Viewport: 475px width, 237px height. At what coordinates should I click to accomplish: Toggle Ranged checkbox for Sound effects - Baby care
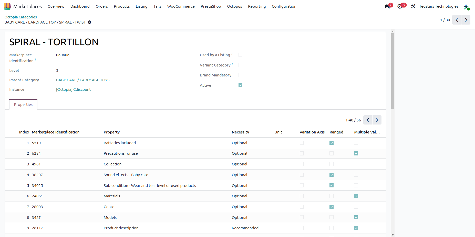(332, 175)
